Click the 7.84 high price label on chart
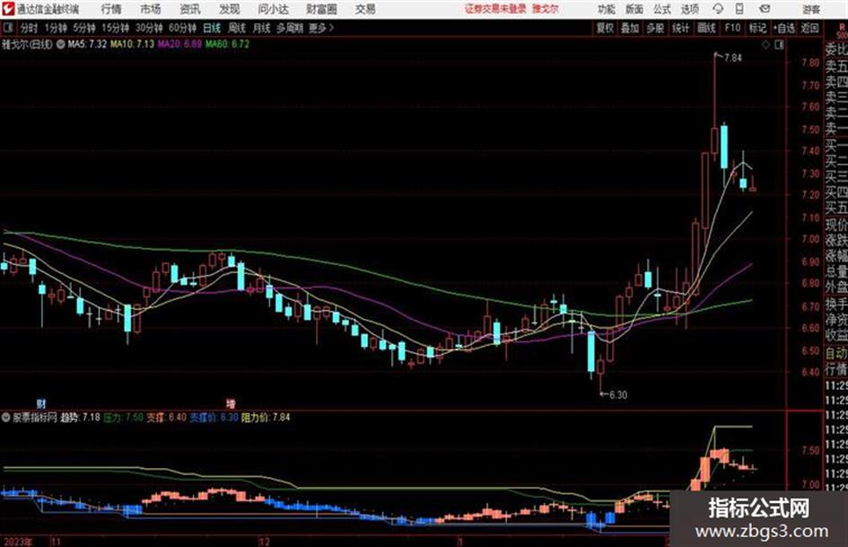The image size is (848, 547). point(733,58)
